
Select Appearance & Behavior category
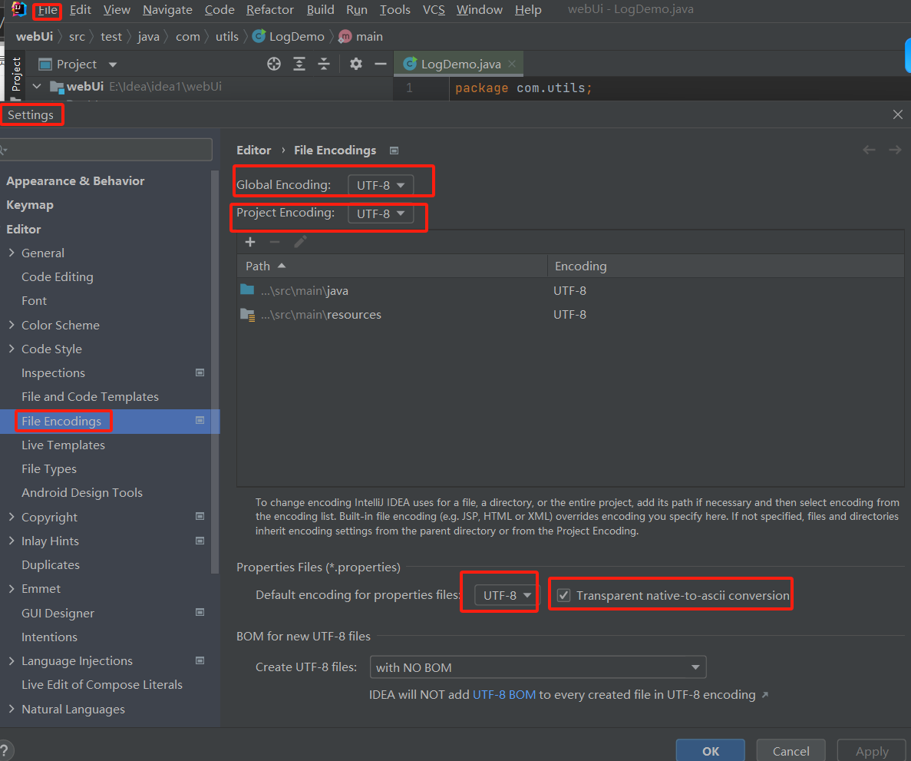pyautogui.click(x=75, y=180)
